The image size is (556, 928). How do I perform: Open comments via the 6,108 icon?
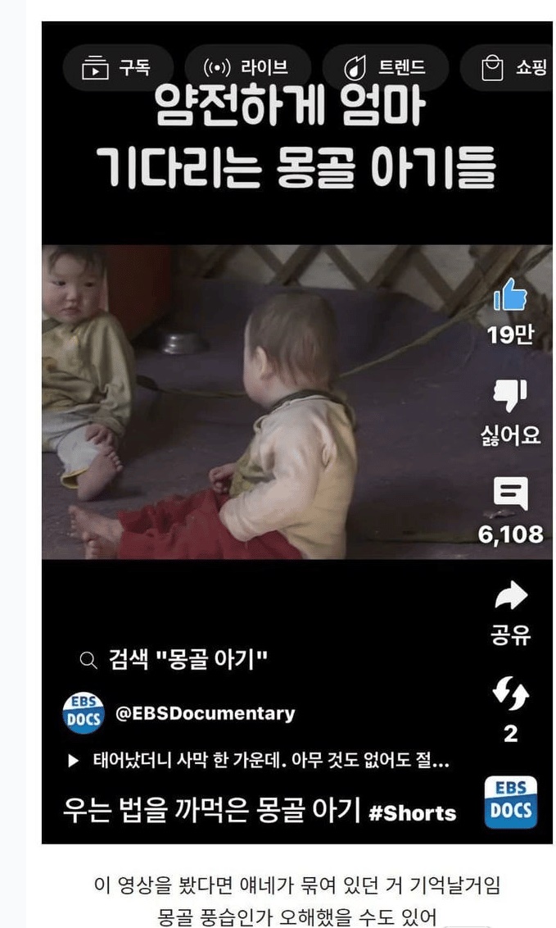510,494
